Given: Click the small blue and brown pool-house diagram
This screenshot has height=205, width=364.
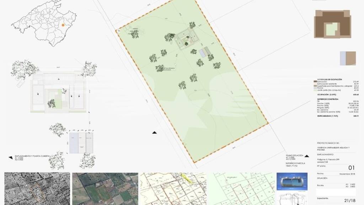Looking at the screenshot, I should pos(348,58).
